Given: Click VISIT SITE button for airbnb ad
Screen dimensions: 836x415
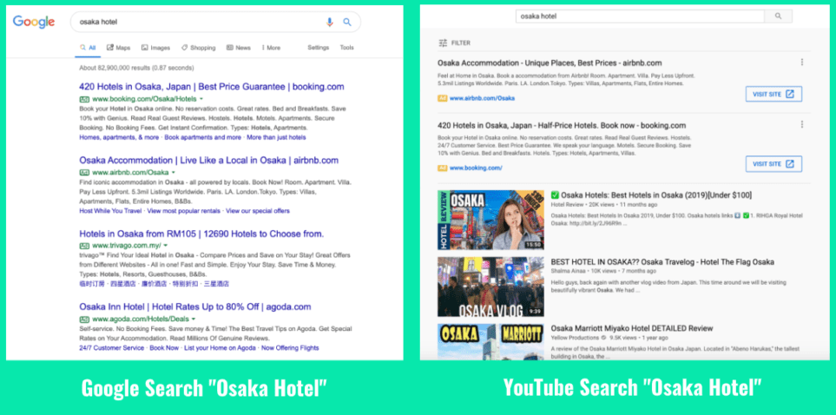Looking at the screenshot, I should tap(773, 95).
